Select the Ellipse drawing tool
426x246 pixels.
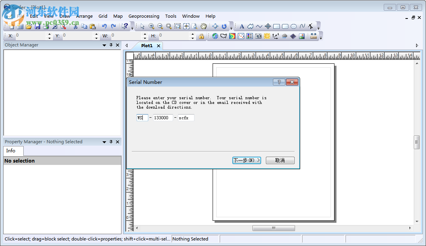(x=294, y=26)
